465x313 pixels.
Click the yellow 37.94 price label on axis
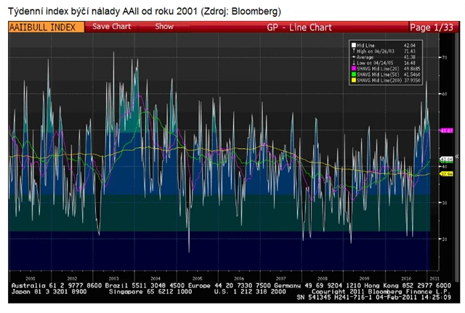[x=446, y=174]
